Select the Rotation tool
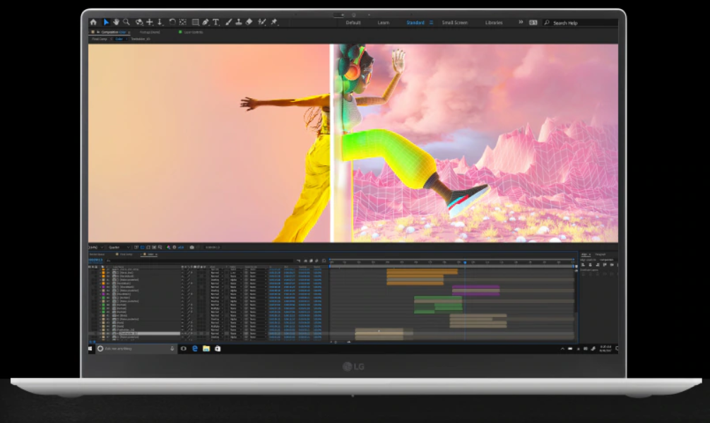The height and width of the screenshot is (423, 710). 172,22
